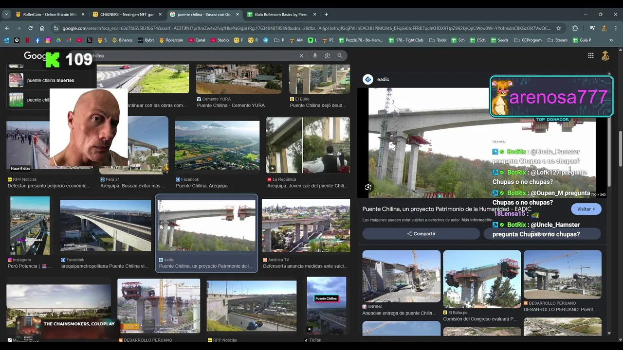This screenshot has width=623, height=350.
Task: Open the Netflix bookmark icon
Action: pyautogui.click(x=27, y=40)
